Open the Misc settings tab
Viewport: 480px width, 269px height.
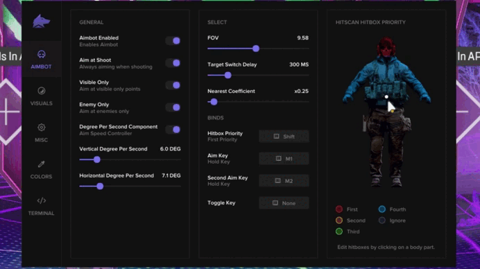(42, 133)
